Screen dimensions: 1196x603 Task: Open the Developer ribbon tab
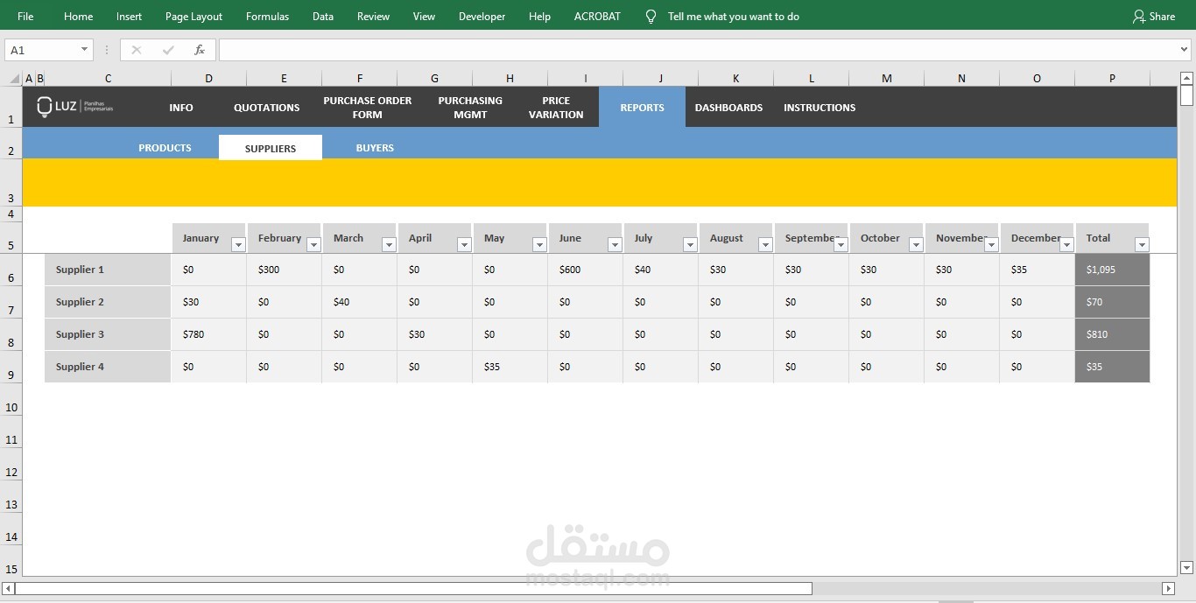coord(482,16)
